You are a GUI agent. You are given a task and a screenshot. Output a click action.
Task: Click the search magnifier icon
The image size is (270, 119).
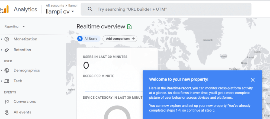90,9
